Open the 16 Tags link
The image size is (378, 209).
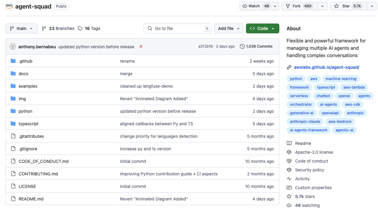tap(89, 28)
